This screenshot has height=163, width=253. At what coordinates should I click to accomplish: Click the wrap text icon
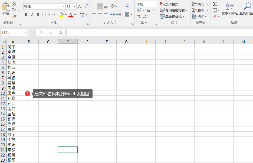(x=127, y=6)
